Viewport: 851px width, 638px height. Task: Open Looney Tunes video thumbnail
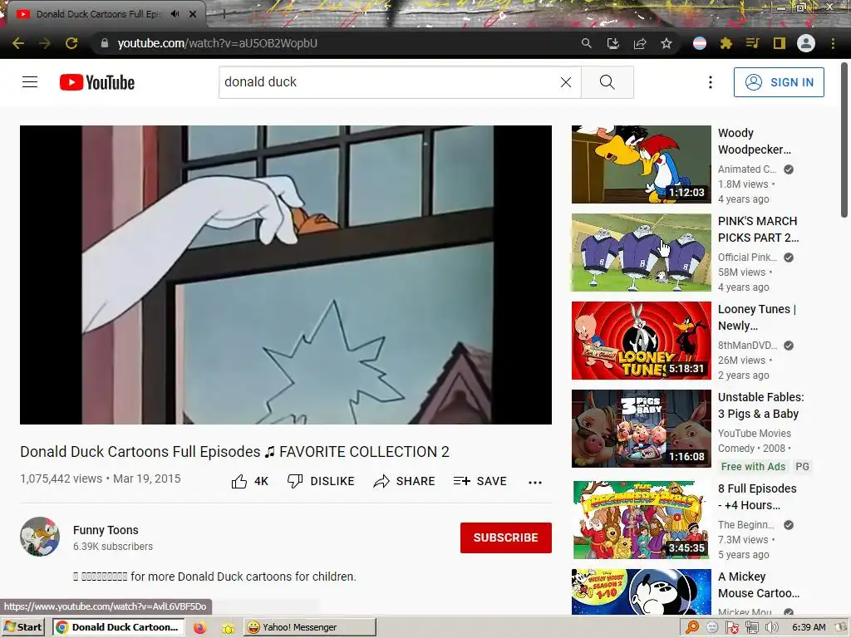(x=641, y=340)
